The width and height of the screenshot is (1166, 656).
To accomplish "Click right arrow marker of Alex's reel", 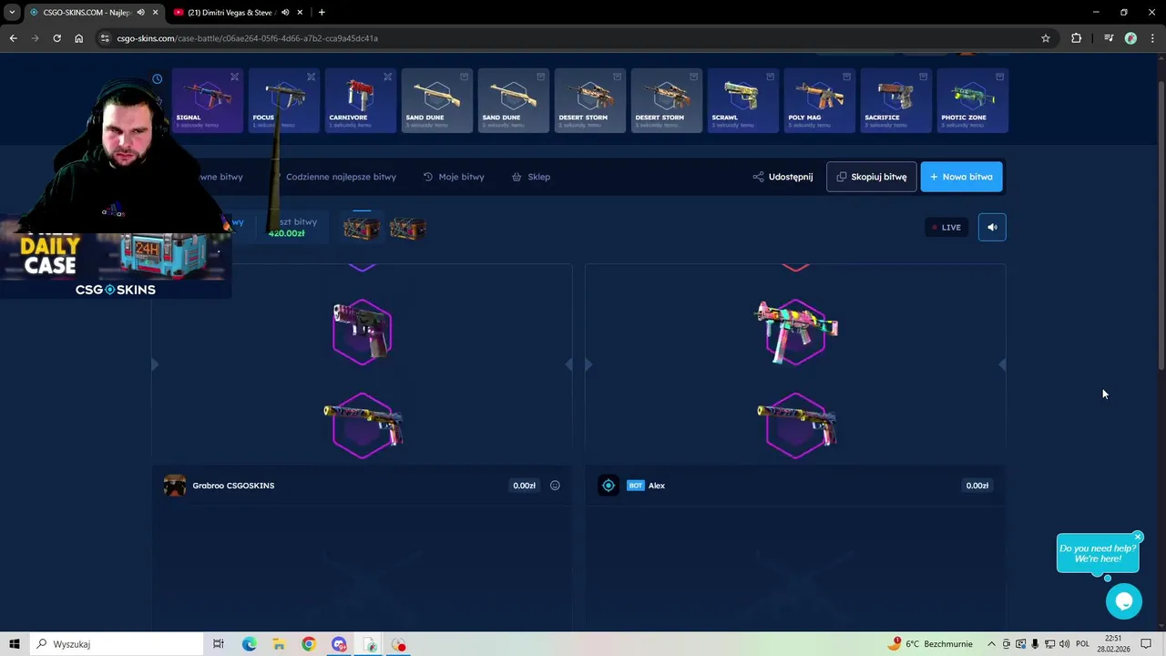I will coord(1002,364).
